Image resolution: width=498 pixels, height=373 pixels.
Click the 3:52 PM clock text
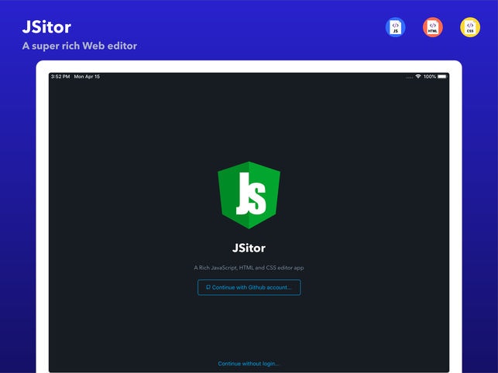point(60,77)
